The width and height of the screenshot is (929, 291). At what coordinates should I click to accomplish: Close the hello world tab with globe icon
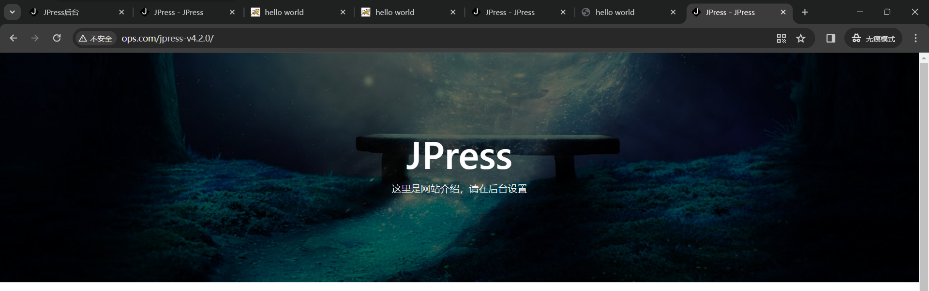pyautogui.click(x=673, y=12)
